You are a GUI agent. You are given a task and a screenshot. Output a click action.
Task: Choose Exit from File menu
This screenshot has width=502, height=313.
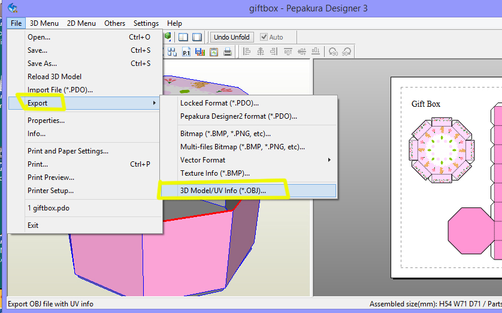click(x=85, y=225)
